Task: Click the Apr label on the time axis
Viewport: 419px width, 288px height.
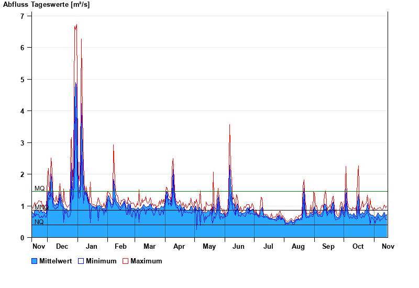Action: coord(179,247)
